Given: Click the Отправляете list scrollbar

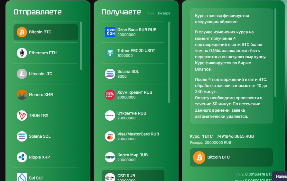Looking at the screenshot, I should [x=81, y=46].
